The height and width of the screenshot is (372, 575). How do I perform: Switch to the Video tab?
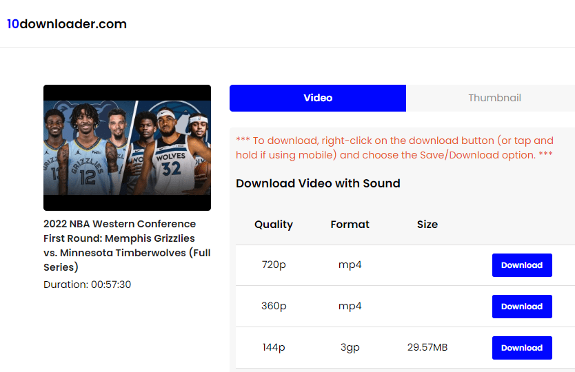click(x=318, y=98)
